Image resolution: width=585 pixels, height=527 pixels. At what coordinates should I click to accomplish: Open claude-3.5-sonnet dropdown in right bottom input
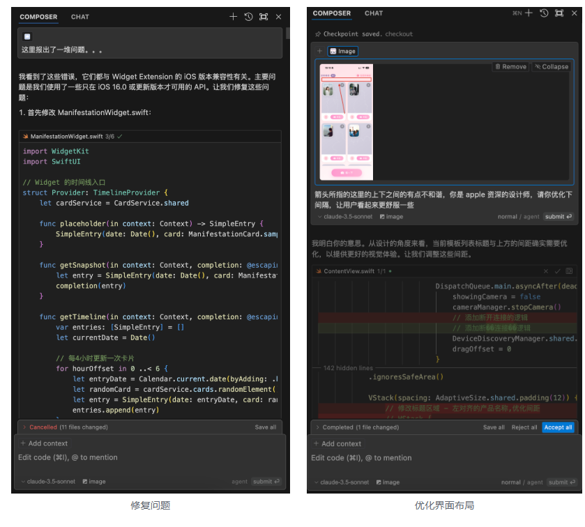(x=342, y=482)
